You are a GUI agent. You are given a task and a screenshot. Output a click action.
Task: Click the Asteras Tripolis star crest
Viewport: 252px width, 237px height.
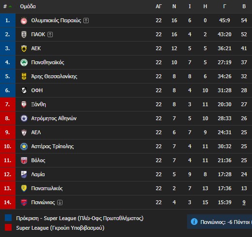click(24, 146)
